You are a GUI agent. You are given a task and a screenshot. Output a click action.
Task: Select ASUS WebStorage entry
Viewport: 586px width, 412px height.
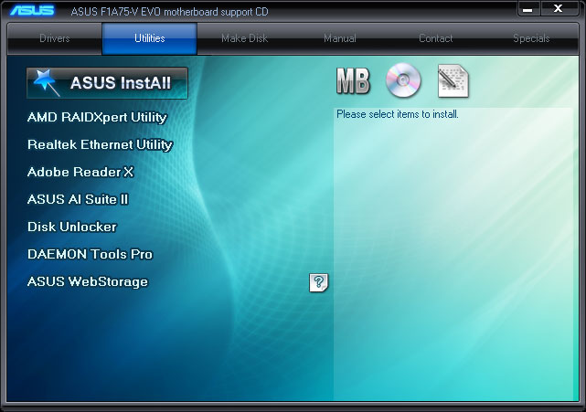point(88,281)
